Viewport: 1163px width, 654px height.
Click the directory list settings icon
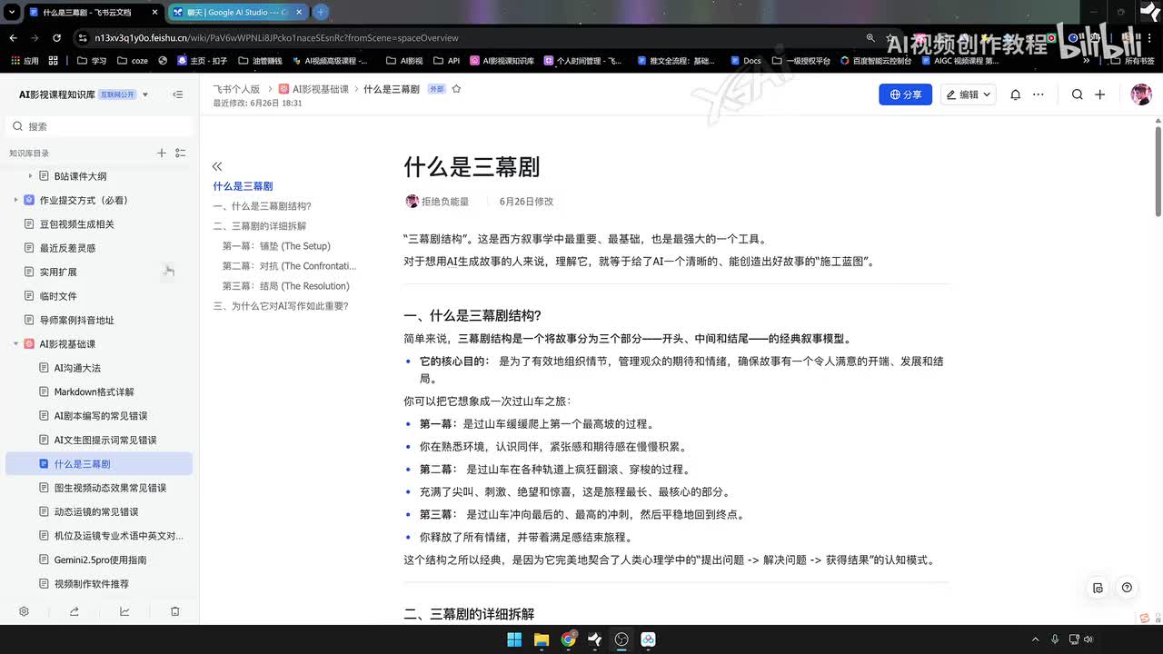coord(181,154)
